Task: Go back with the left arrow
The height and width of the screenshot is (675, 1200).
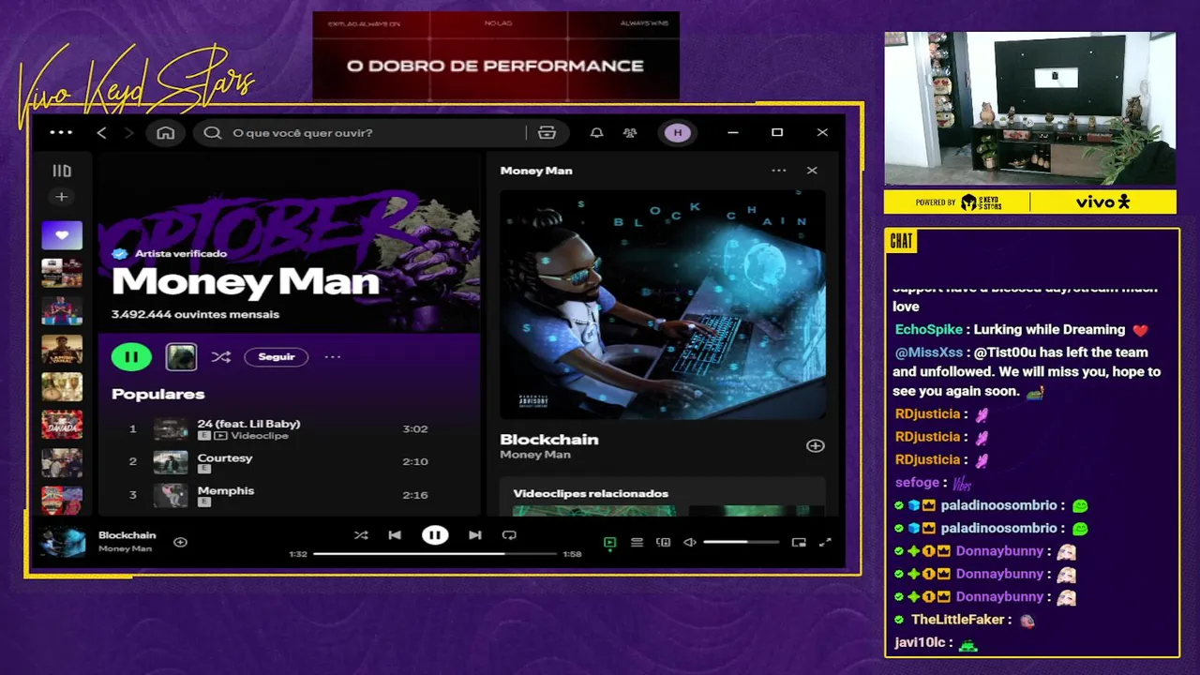Action: pos(102,132)
